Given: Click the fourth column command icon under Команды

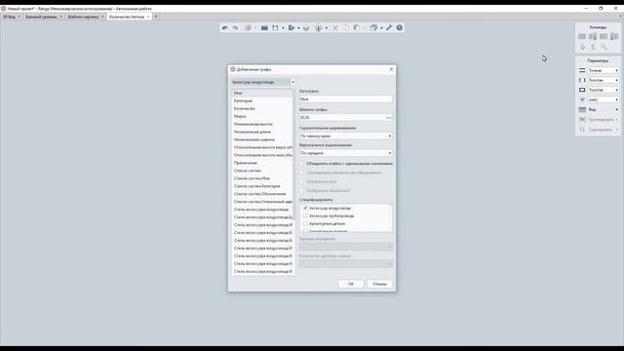Looking at the screenshot, I should pyautogui.click(x=614, y=37).
